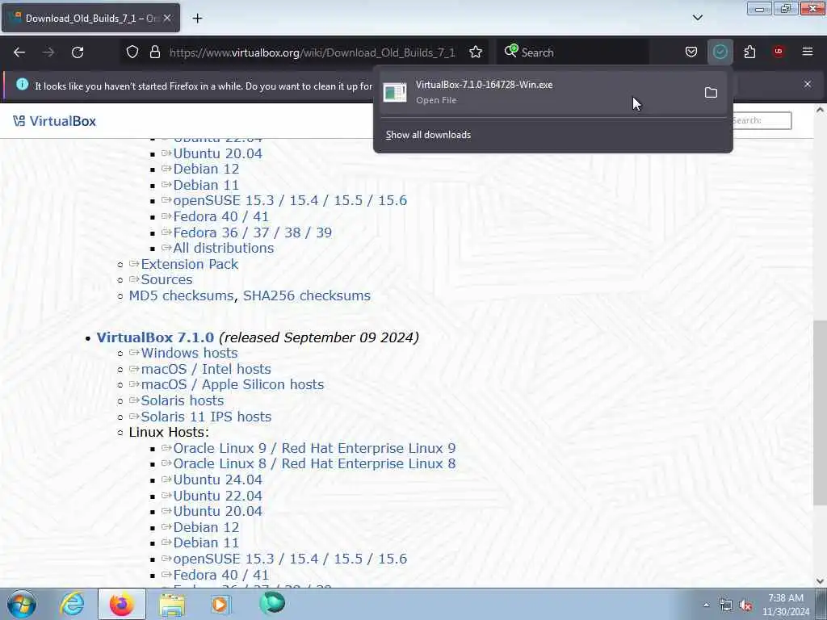The width and height of the screenshot is (827, 620).
Task: Click the scrollbar down arrow
Action: pyautogui.click(x=820, y=581)
